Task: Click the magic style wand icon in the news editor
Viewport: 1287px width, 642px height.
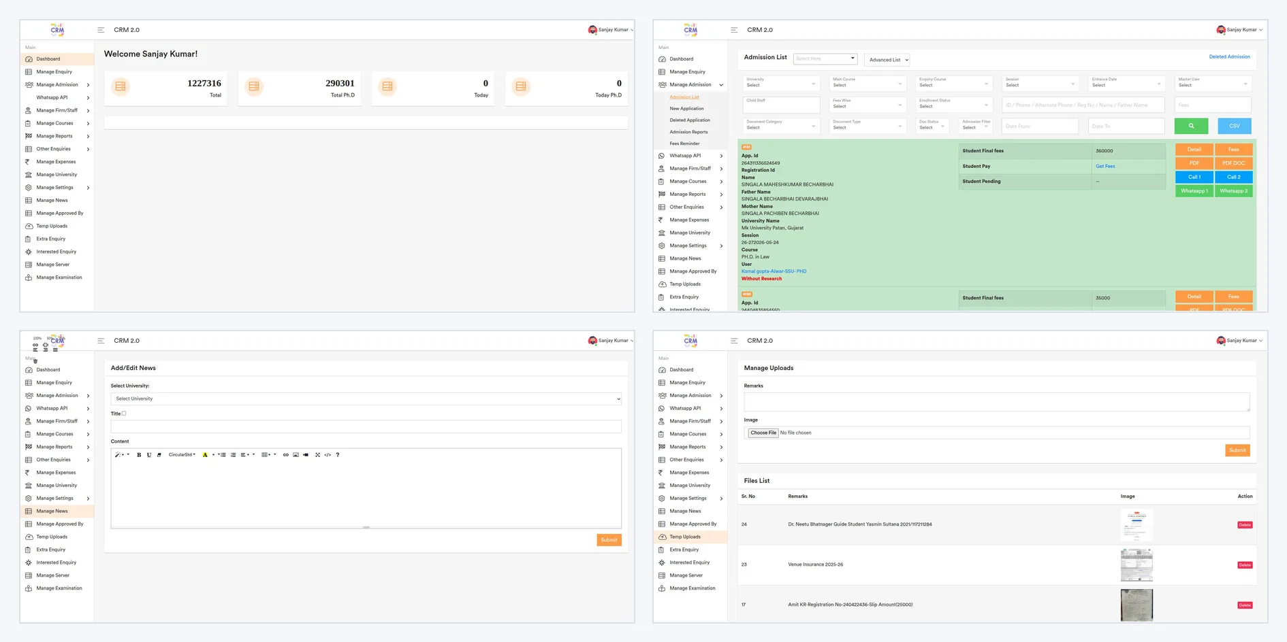Action: pos(118,455)
